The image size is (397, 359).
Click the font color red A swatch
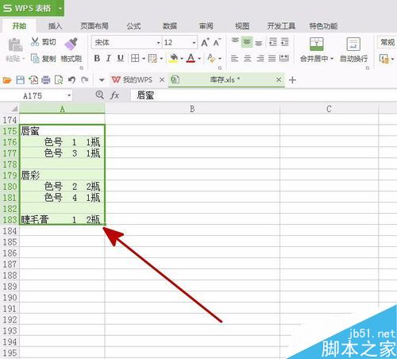pos(191,58)
